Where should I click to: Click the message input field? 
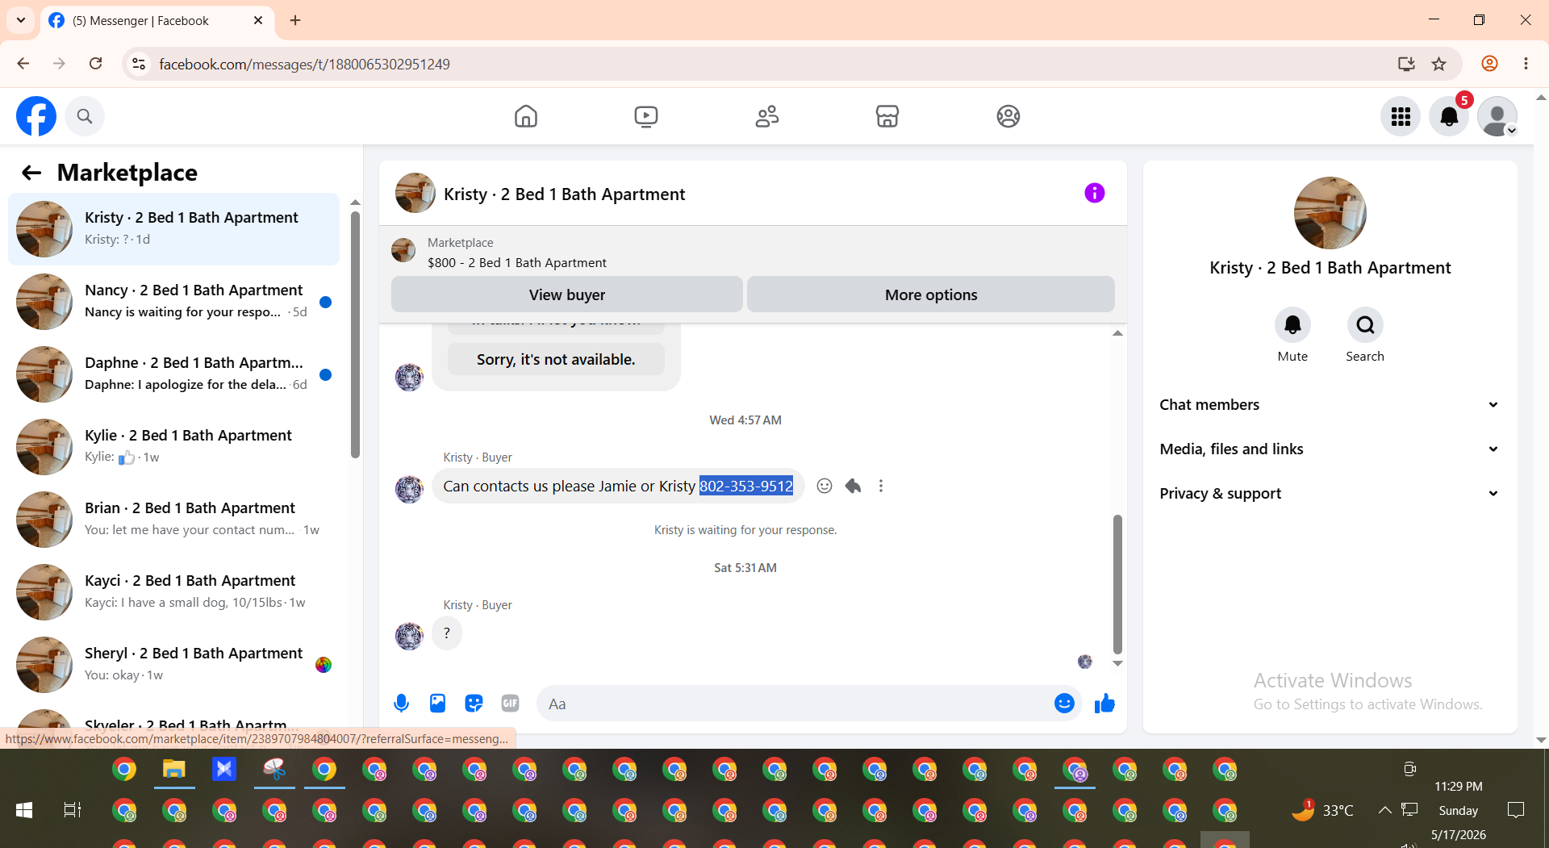(x=795, y=704)
